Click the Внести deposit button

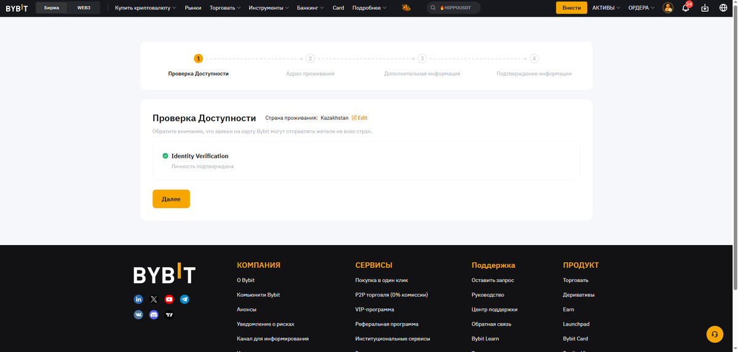click(x=571, y=8)
